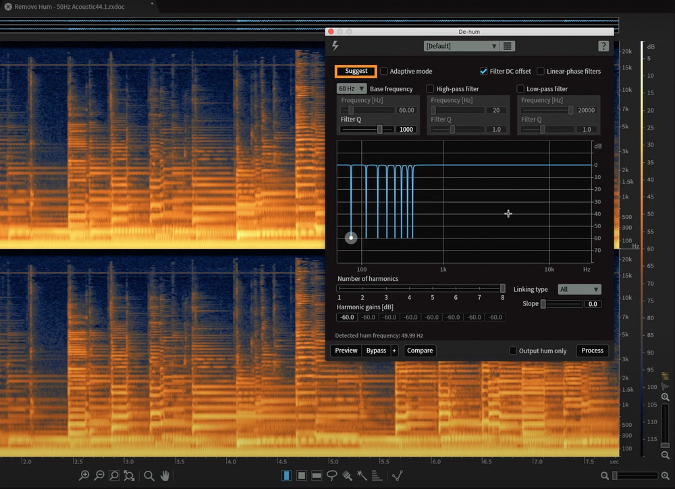Select the Lasso selection tool

click(x=331, y=475)
